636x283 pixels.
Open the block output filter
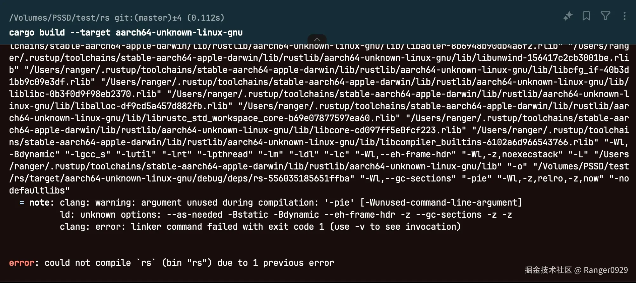(x=605, y=16)
